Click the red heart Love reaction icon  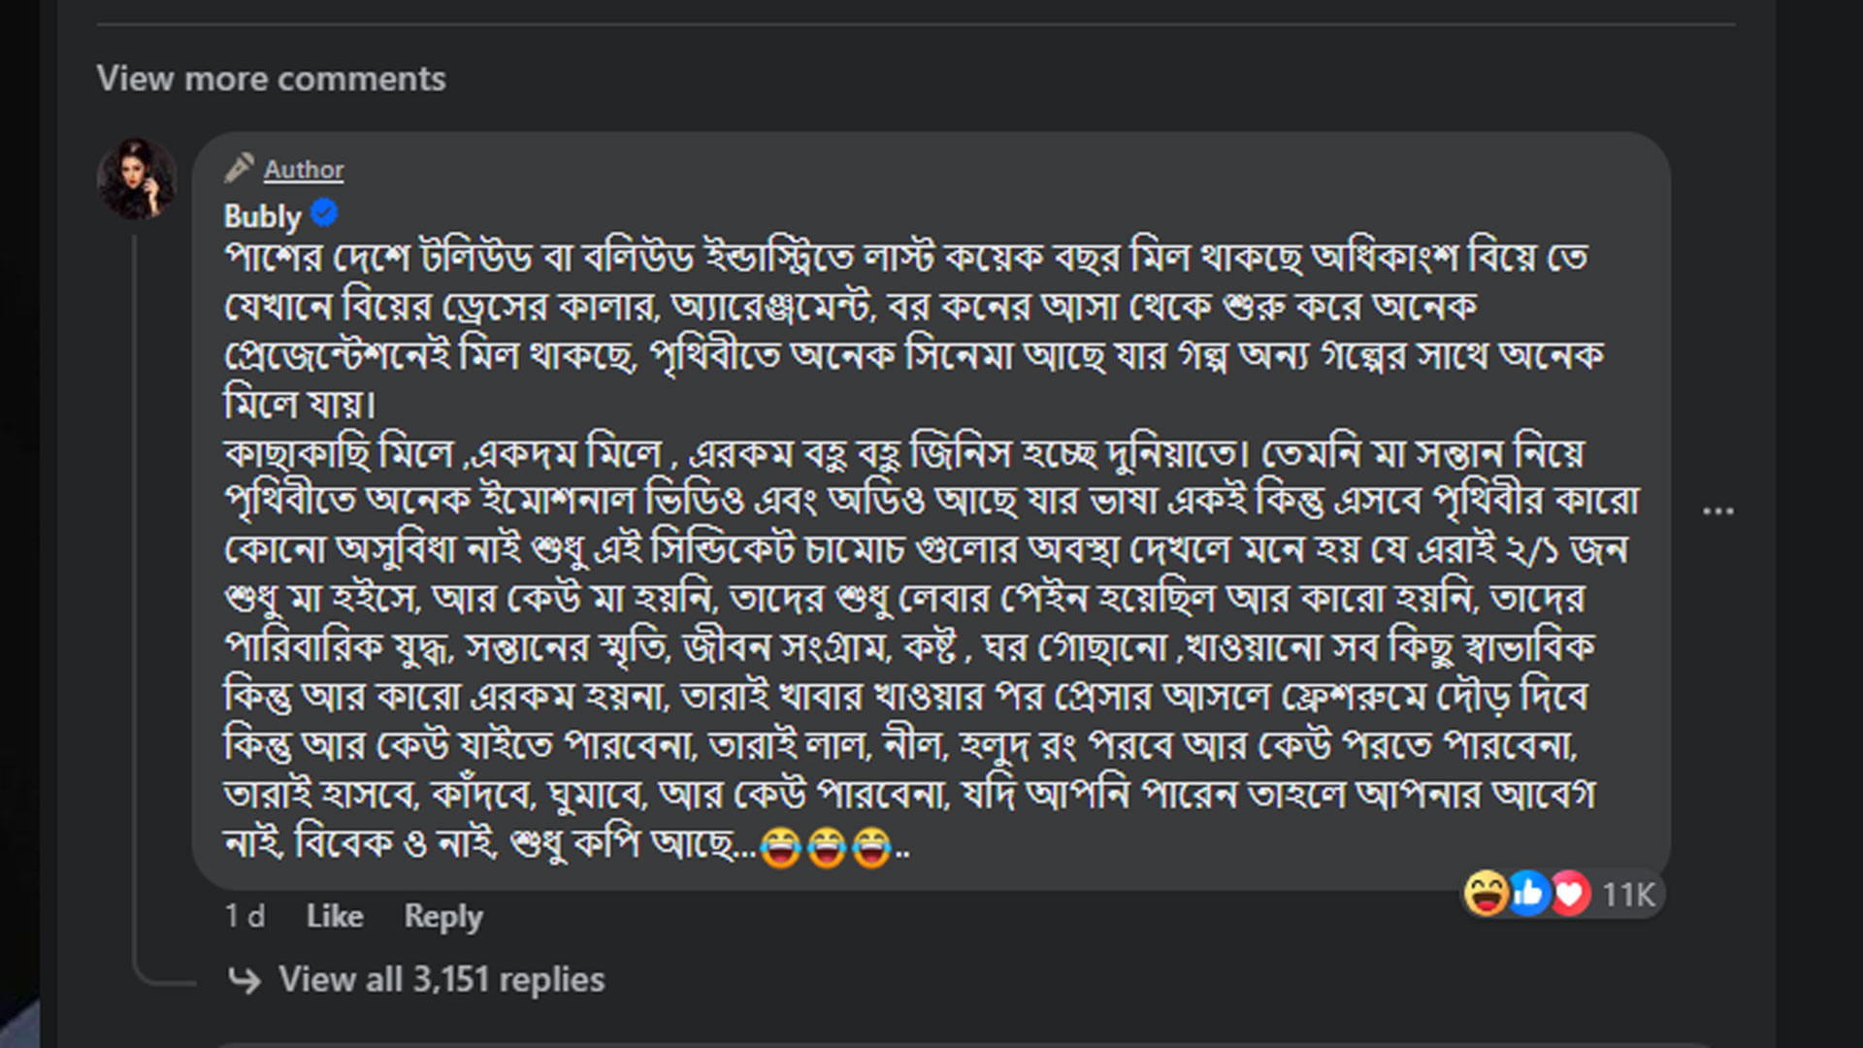tap(1570, 894)
